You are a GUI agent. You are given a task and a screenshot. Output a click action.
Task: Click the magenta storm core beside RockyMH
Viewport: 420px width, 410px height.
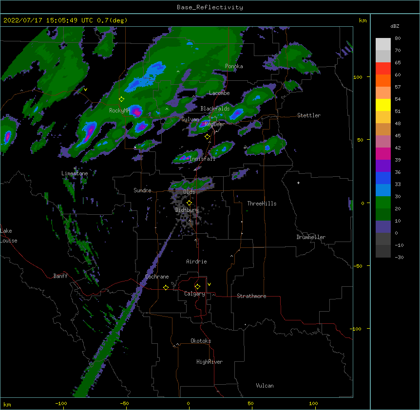click(136, 112)
